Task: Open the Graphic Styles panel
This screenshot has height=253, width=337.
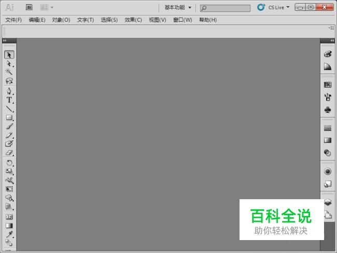Action: (328, 184)
